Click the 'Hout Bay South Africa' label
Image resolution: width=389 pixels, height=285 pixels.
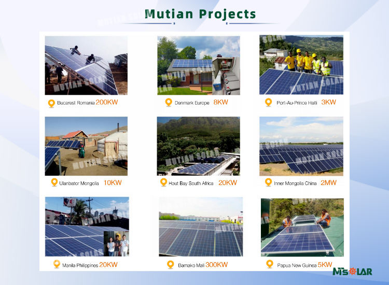pyautogui.click(x=191, y=183)
